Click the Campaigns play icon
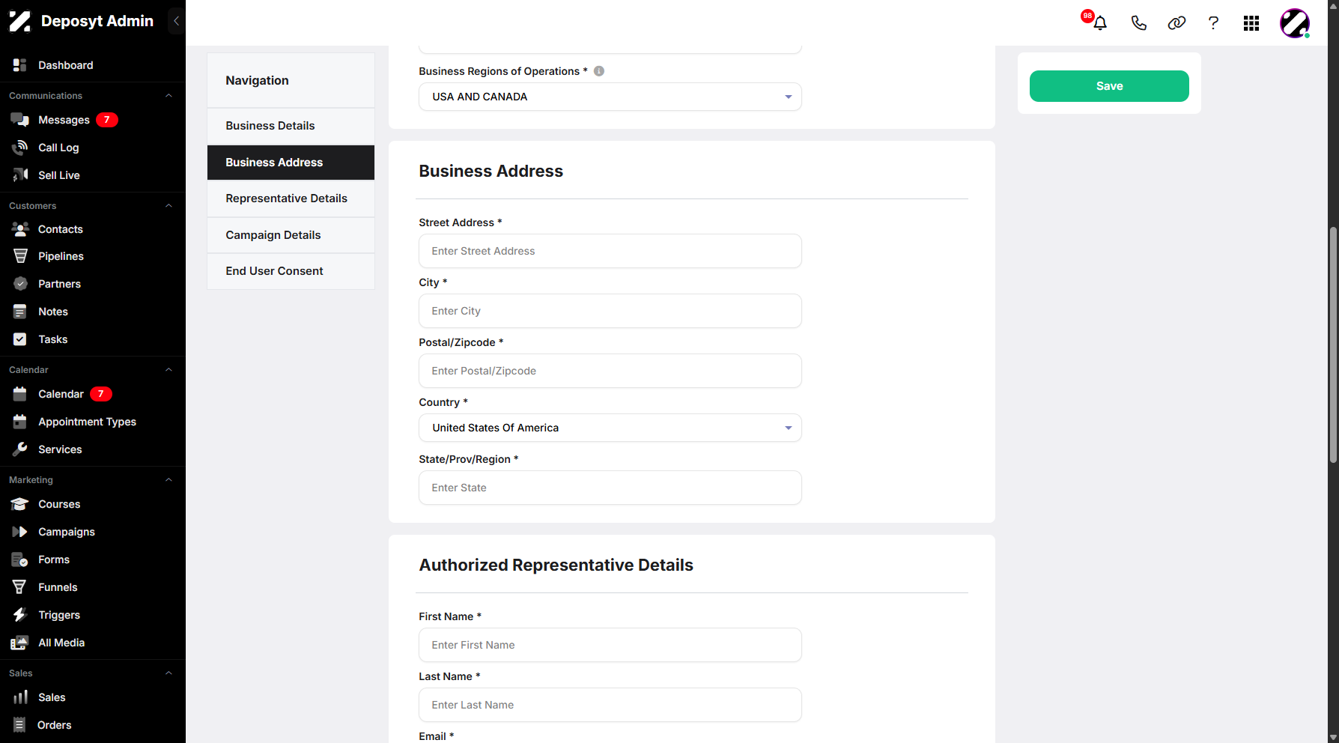This screenshot has height=743, width=1339. pos(20,532)
